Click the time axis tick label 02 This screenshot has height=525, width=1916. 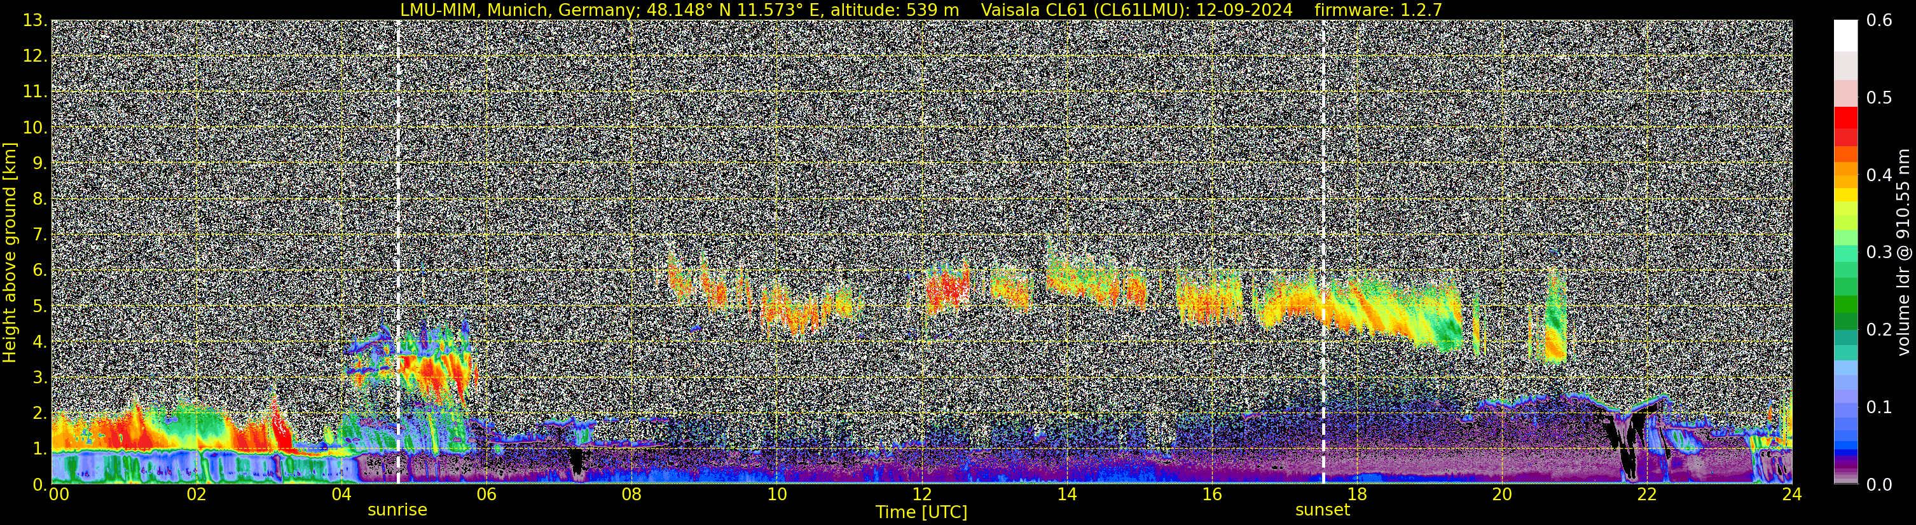(196, 495)
